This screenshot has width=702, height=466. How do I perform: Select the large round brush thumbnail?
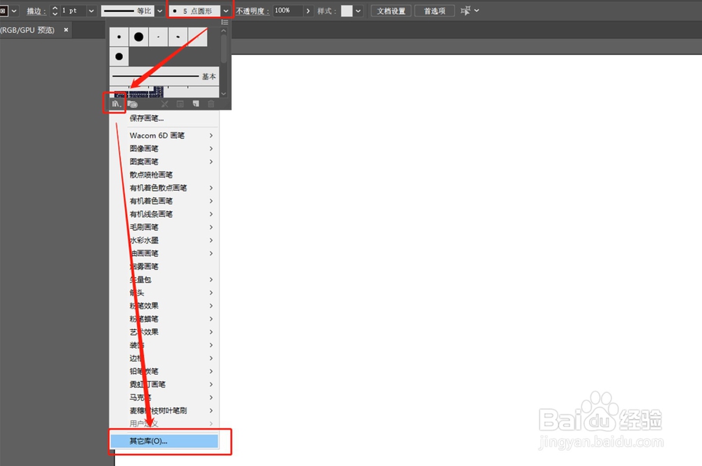[139, 36]
